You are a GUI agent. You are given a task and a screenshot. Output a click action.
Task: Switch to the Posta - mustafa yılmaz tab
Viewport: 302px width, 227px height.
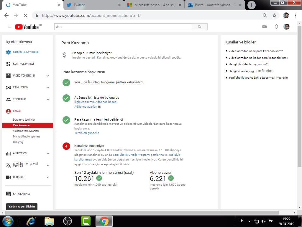[x=215, y=5]
